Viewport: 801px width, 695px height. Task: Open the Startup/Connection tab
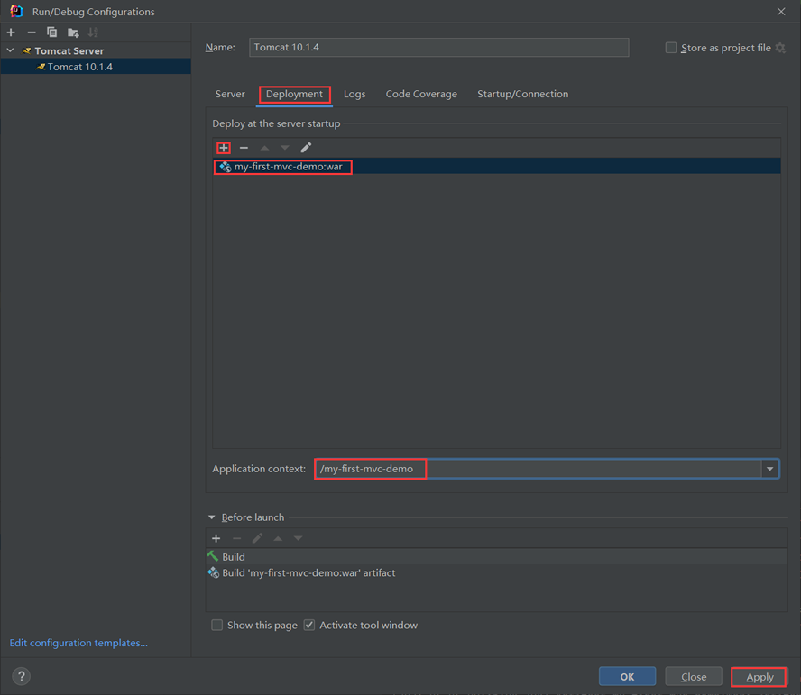(x=522, y=94)
